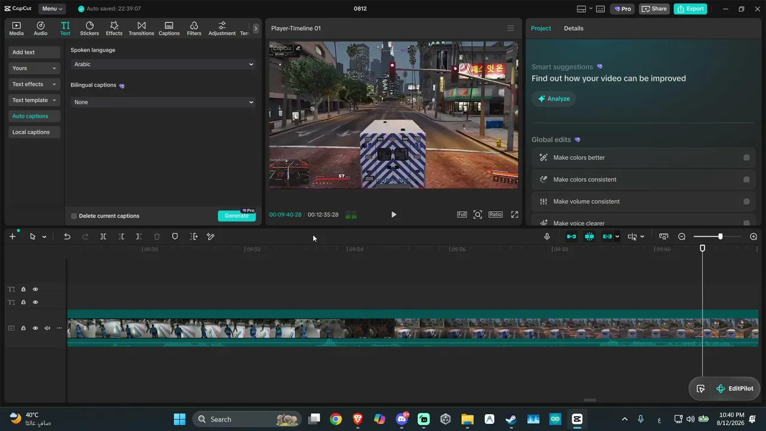Select Local captions in the sidebar
This screenshot has height=431, width=766.
tap(34, 132)
